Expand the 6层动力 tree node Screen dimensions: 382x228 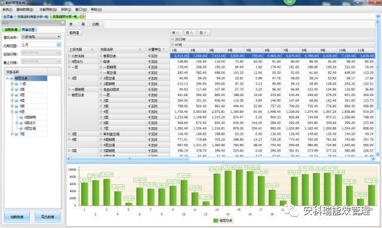17,123
